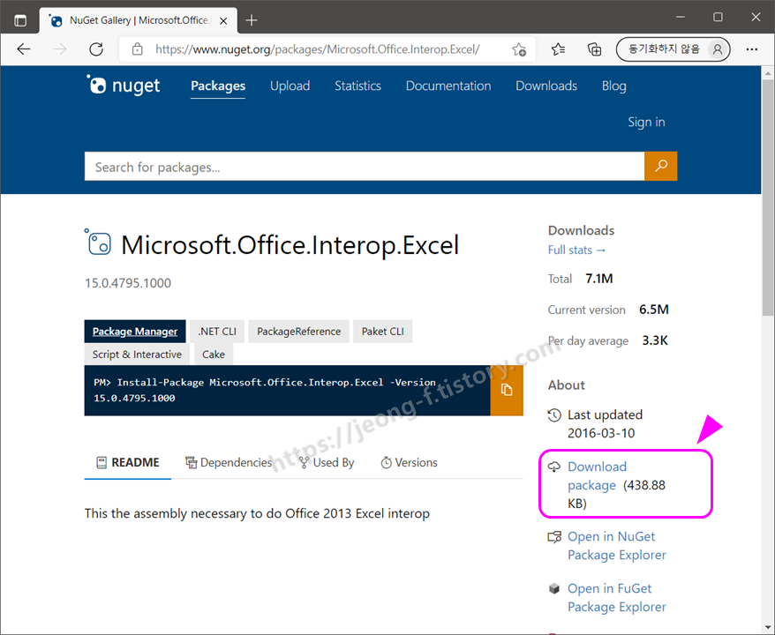
Task: Switch to the Versions tab
Action: (409, 463)
